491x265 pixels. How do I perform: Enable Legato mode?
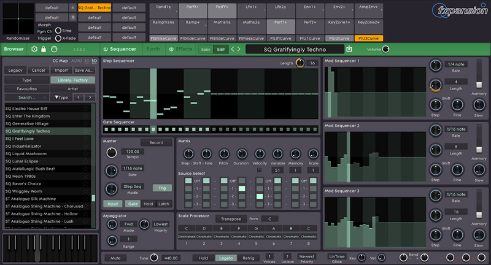(225, 258)
